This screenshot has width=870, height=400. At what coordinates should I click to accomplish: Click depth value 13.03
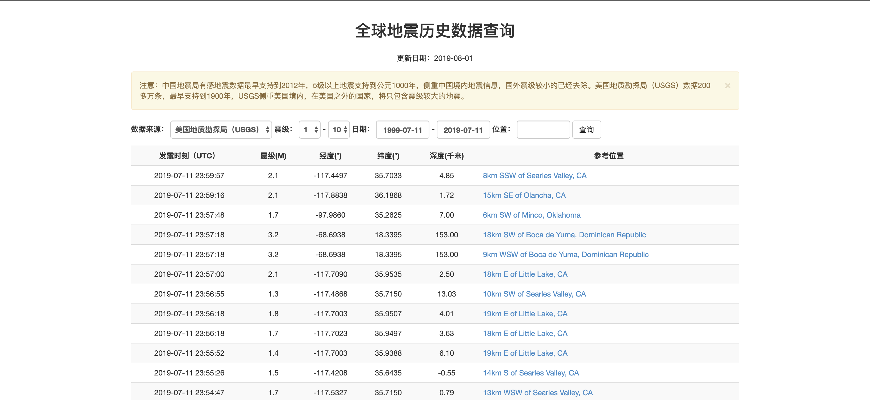446,294
